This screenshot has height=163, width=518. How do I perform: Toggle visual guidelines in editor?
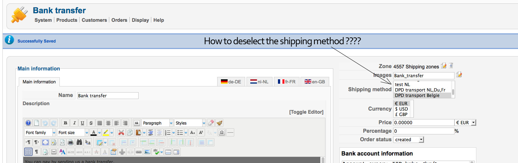(x=28, y=152)
